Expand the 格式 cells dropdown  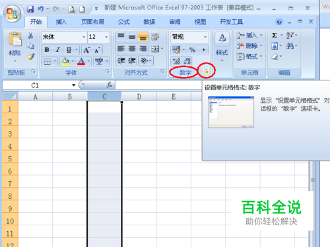coord(261,56)
